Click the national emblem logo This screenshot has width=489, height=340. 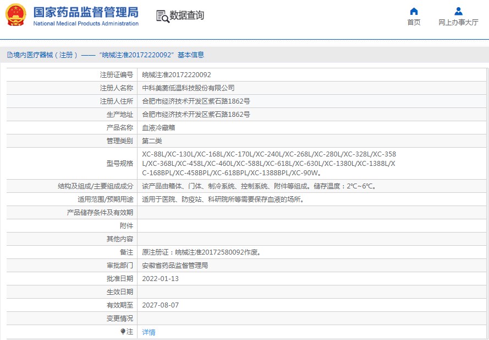16,15
